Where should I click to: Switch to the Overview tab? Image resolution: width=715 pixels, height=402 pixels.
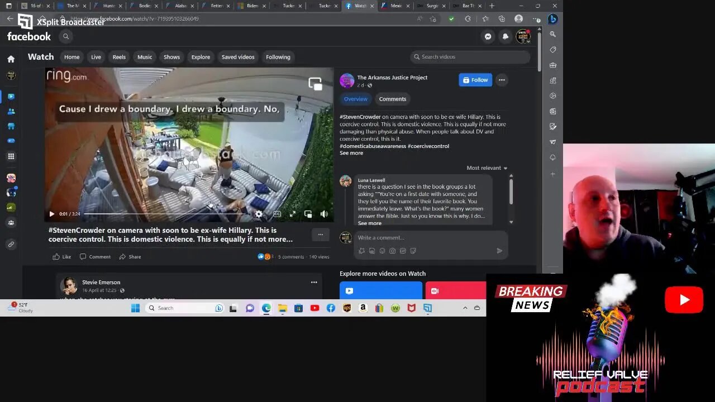tap(355, 99)
